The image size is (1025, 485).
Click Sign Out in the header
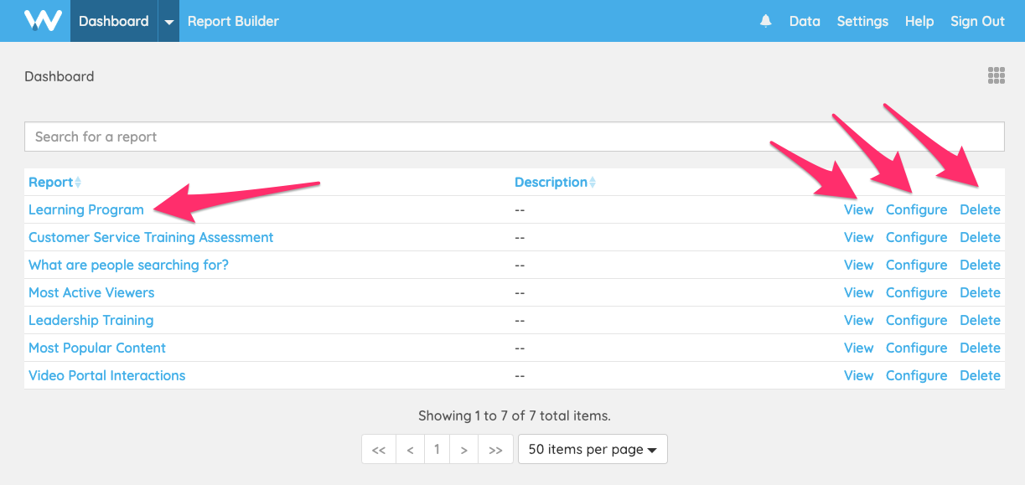pos(977,21)
